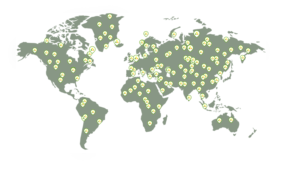Click the pin in southern Africa
Image resolution: width=282 pixels, height=172 pixels.
pyautogui.click(x=150, y=123)
